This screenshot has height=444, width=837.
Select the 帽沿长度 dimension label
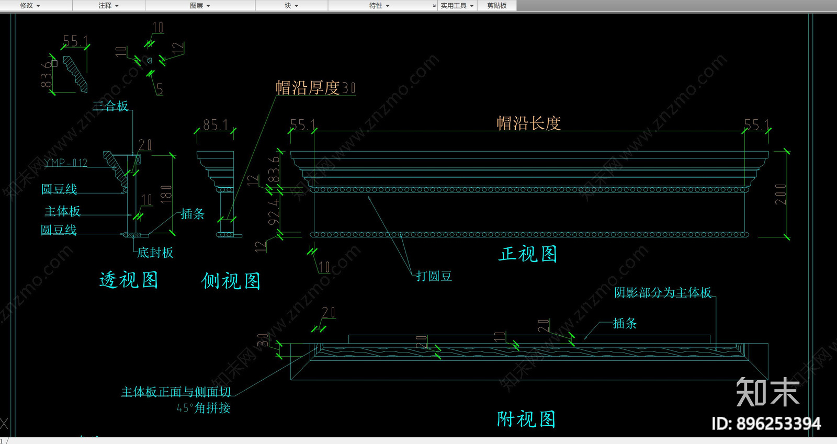tap(529, 123)
